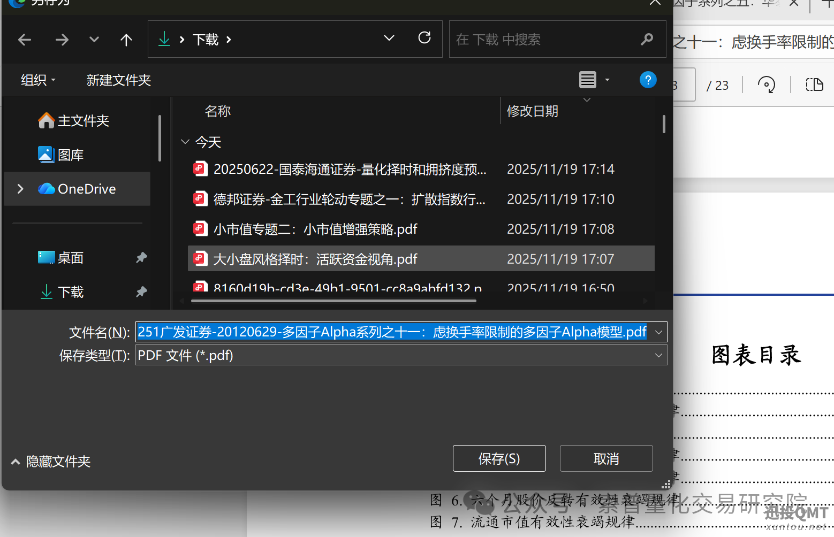
Task: Click the search magnifier in the search box
Action: 647,39
